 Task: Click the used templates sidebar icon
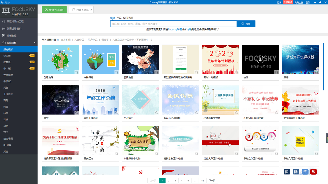(x=4, y=29)
